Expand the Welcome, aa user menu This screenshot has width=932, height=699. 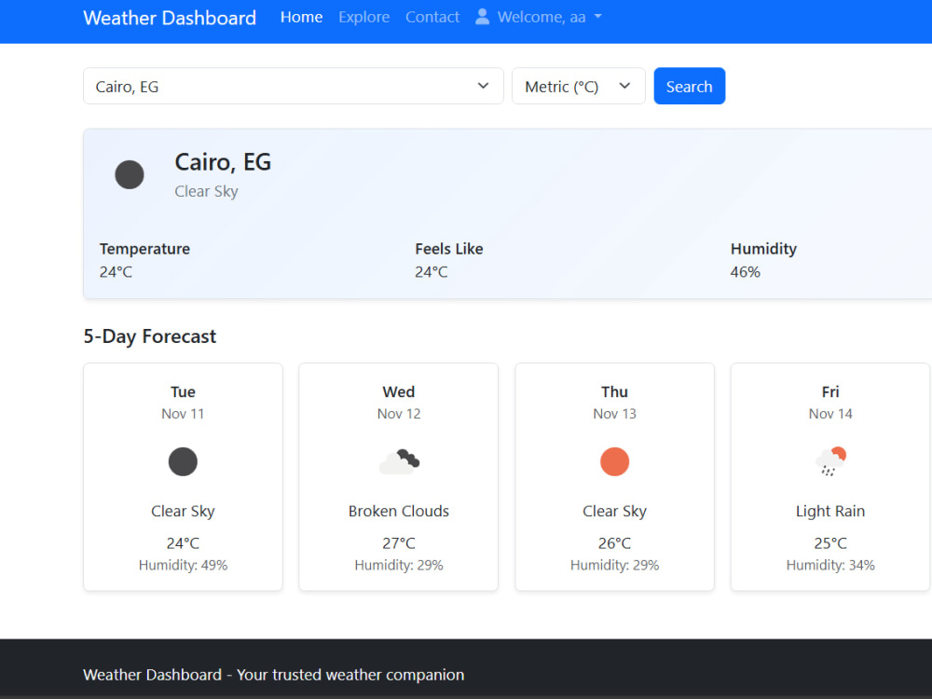coord(539,17)
